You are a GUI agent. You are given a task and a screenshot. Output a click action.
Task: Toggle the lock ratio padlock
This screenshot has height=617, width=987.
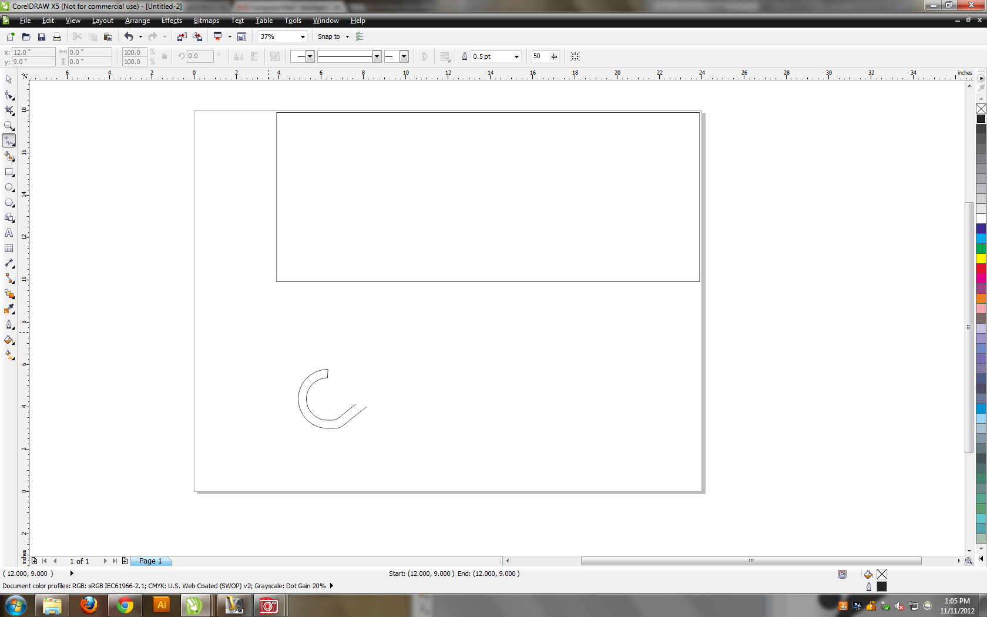[164, 56]
